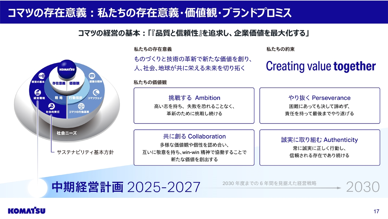Click the 経営の基本 icon in the diagram
The image size is (388, 219).
click(42, 76)
